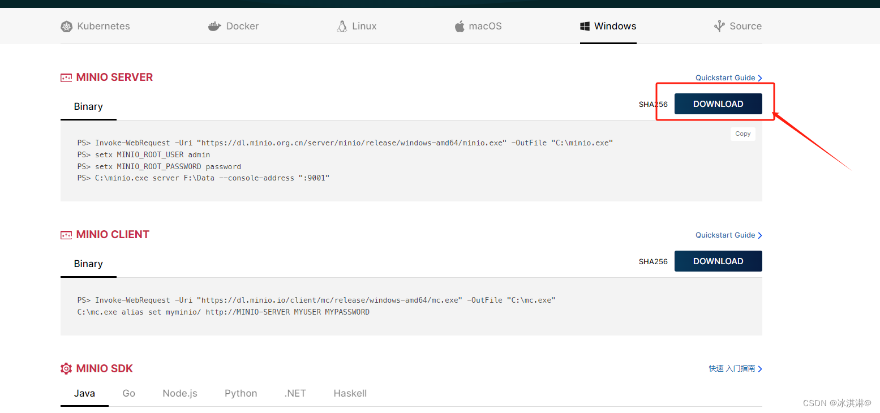The image size is (880, 413).
Task: Open the MINIO SDK 快速 入门指南 link
Action: coord(732,369)
